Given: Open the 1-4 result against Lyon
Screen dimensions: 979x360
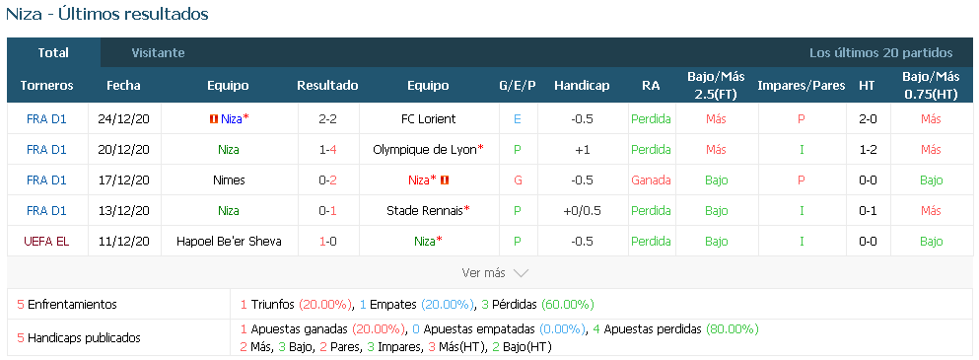Looking at the screenshot, I should click(327, 149).
